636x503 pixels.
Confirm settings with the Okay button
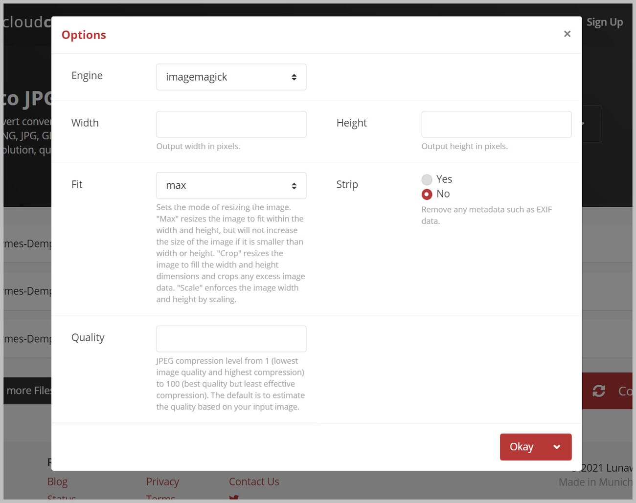pyautogui.click(x=522, y=446)
